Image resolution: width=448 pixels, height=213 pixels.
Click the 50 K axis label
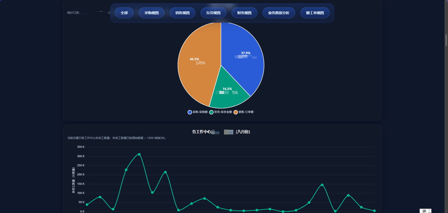(x=81, y=202)
